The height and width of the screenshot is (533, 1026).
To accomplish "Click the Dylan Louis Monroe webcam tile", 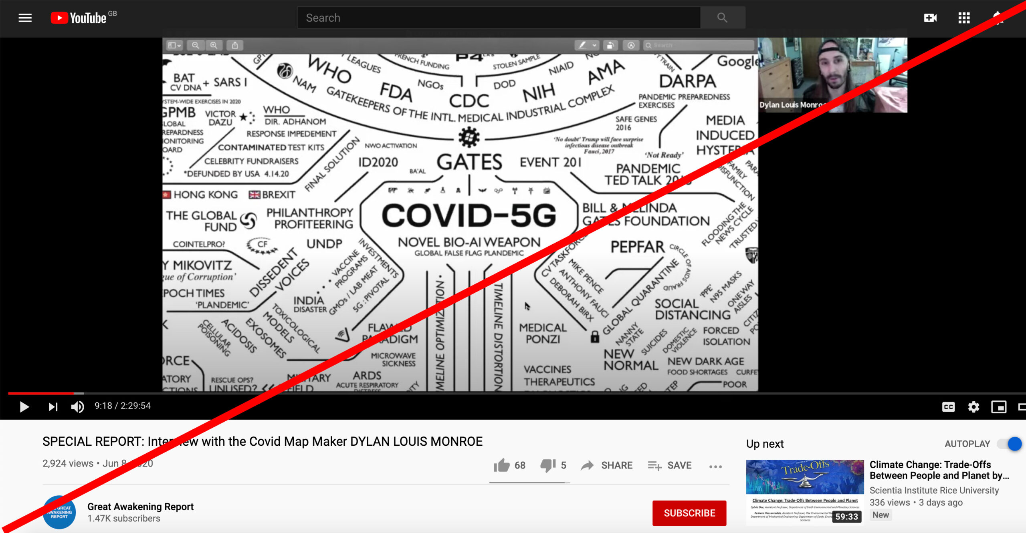I will (833, 75).
